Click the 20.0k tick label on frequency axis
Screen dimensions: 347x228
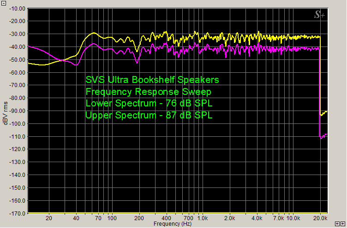(x=321, y=218)
